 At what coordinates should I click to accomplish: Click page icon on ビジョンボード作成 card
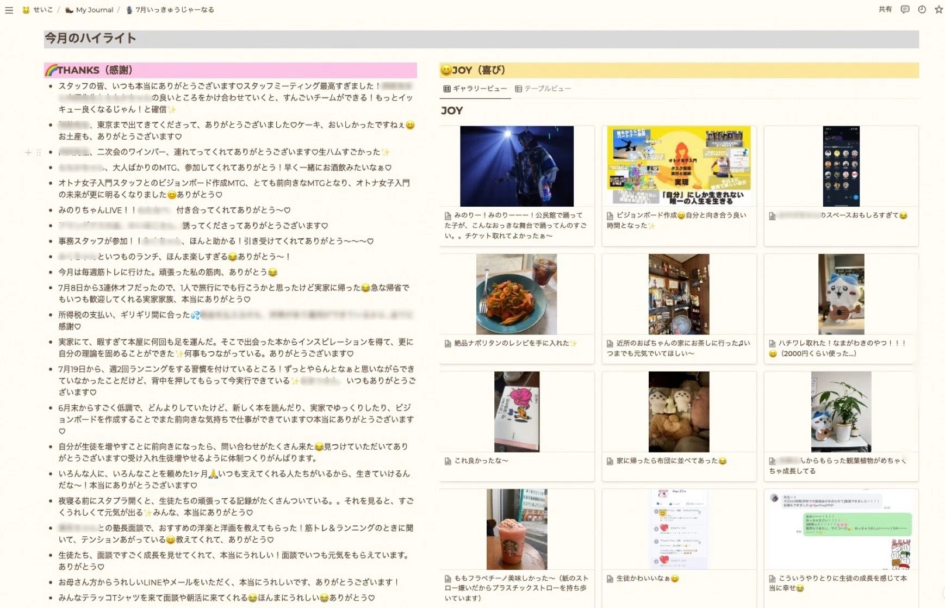[x=610, y=216]
